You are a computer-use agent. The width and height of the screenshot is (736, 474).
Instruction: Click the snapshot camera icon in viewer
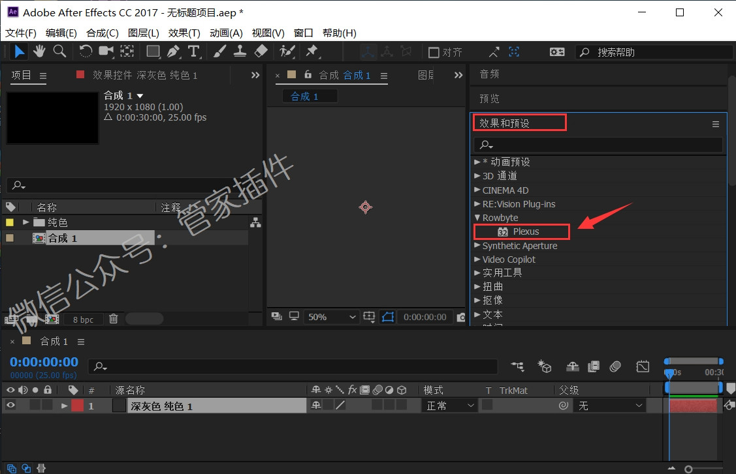pyautogui.click(x=461, y=318)
